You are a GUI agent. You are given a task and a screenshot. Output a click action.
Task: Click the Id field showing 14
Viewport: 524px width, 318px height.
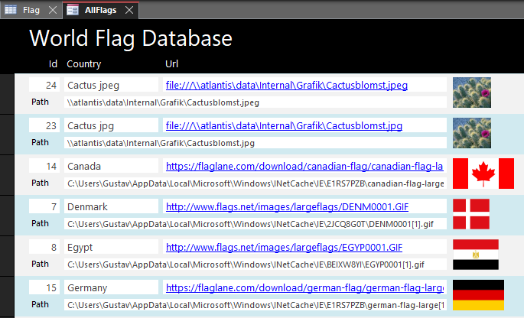[44, 166]
